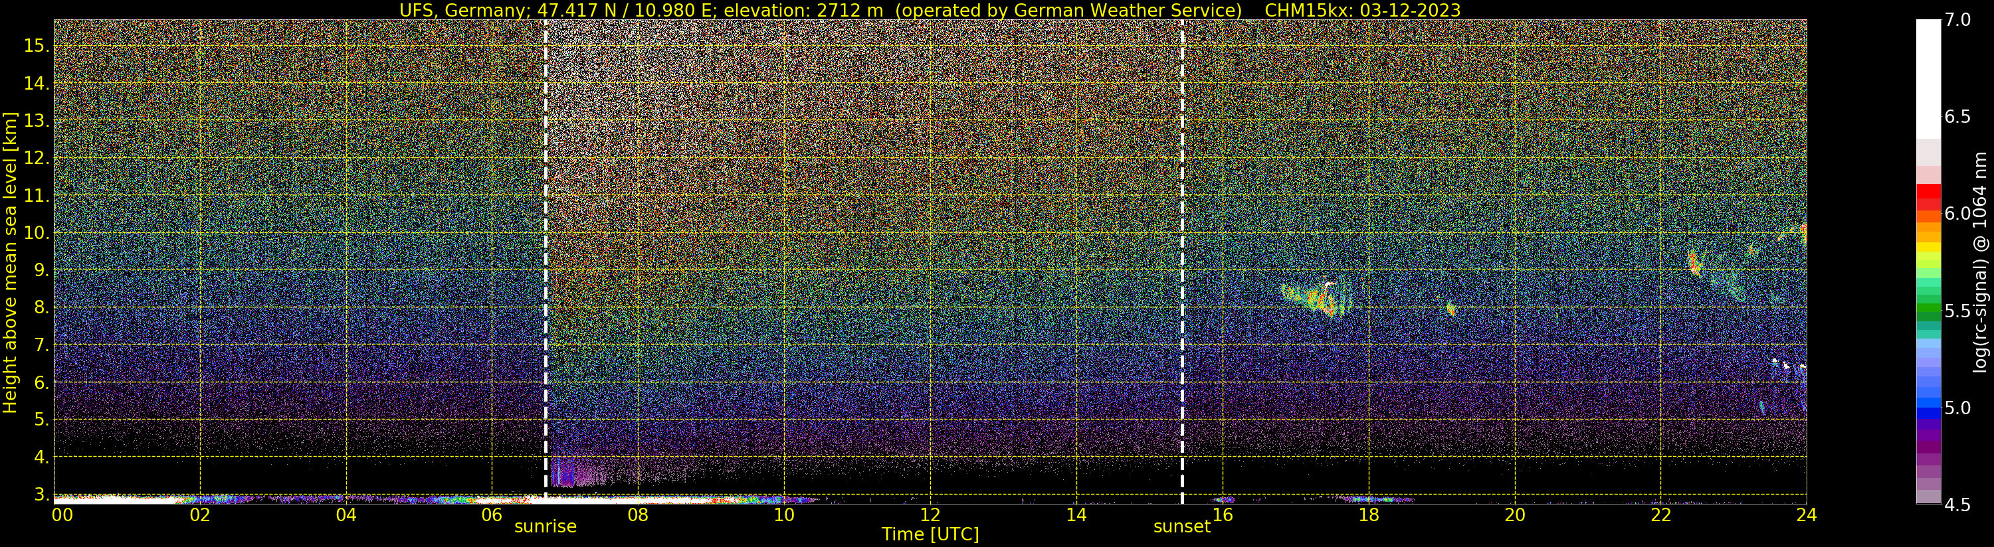Image resolution: width=1994 pixels, height=547 pixels.
Task: Click the 'Height above mean sea level [km]' axis title
Action: click(x=10, y=262)
